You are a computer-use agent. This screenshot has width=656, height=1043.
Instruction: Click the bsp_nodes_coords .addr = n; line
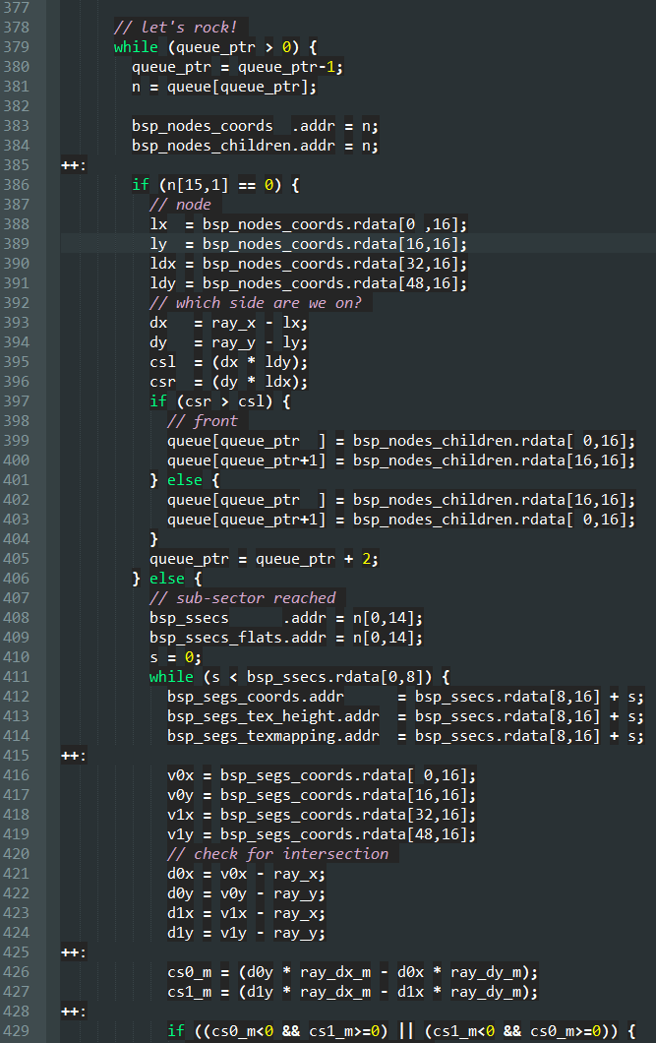point(256,126)
